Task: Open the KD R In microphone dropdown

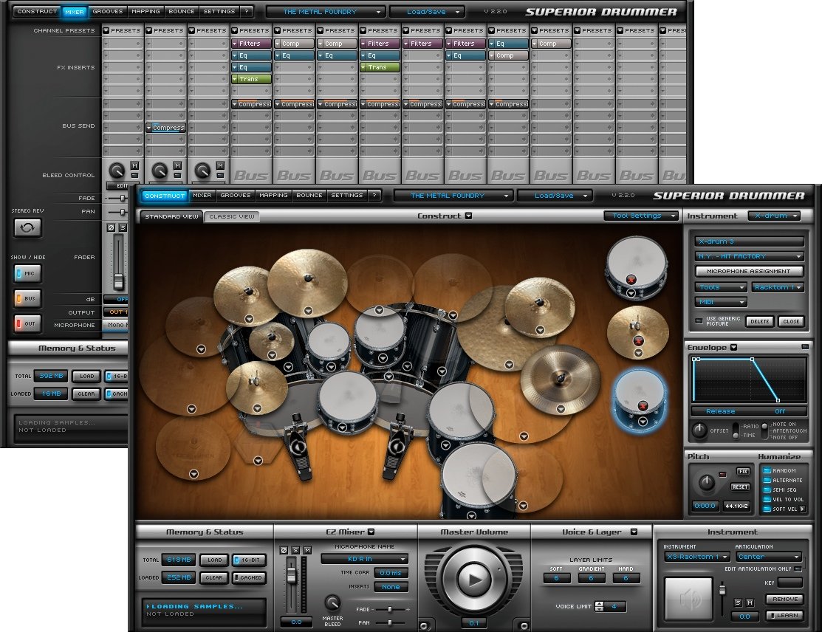Action: pyautogui.click(x=364, y=559)
